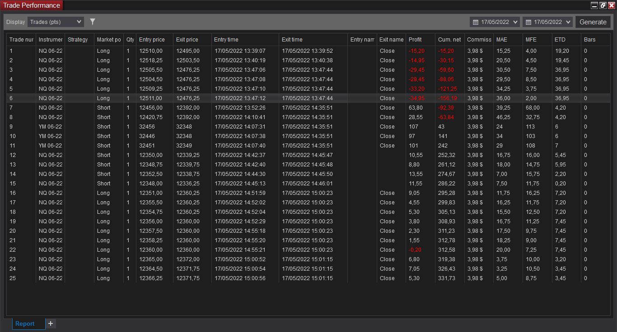Screen dimensions: 617x332
Task: Minimize the Trade Performance window
Action: (594, 5)
